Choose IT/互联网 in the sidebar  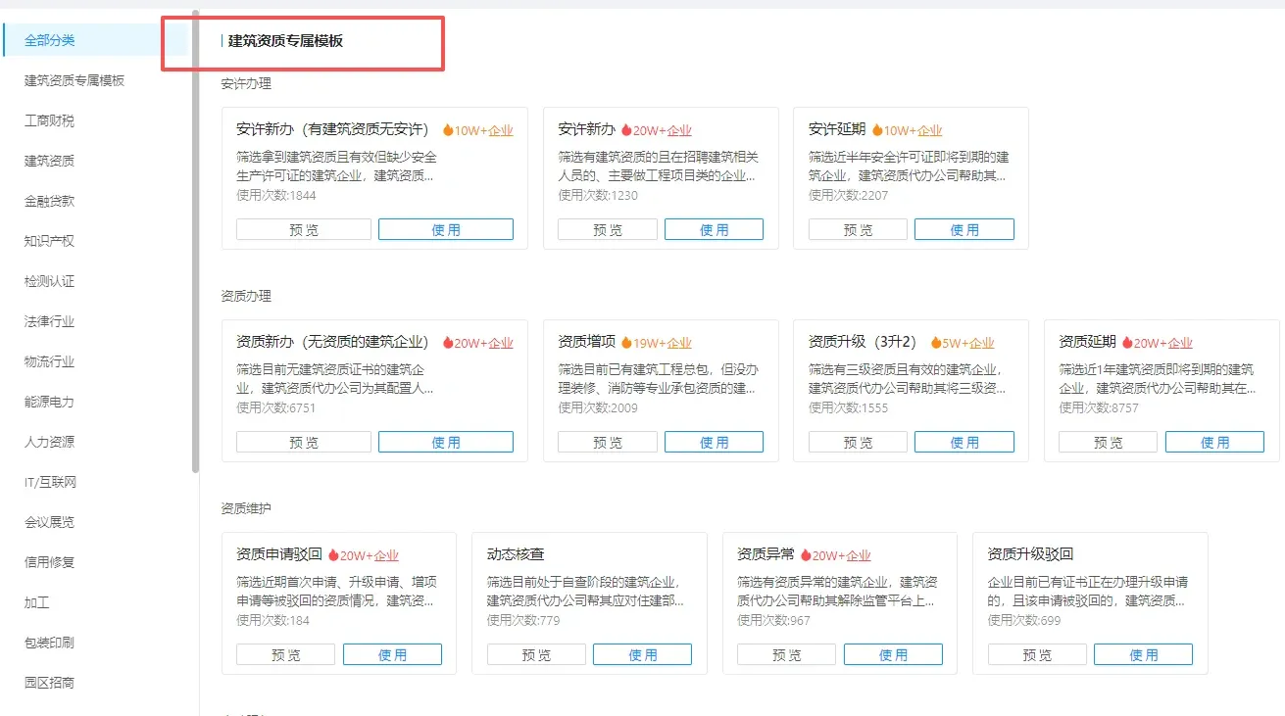click(x=50, y=482)
